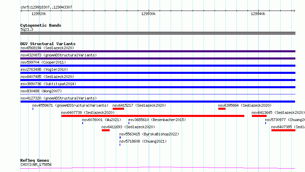Click the blue nsv4127320 variant bar

tap(158, 102)
